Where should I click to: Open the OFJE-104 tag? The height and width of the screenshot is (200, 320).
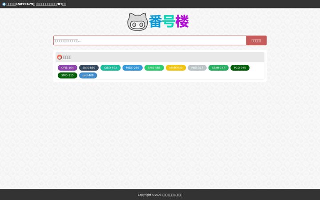coord(68,68)
